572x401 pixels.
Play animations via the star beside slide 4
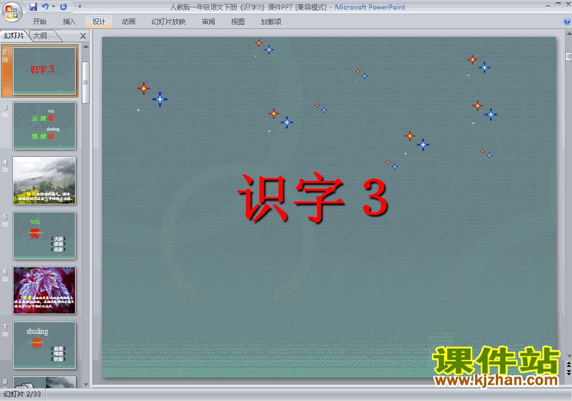5,170
